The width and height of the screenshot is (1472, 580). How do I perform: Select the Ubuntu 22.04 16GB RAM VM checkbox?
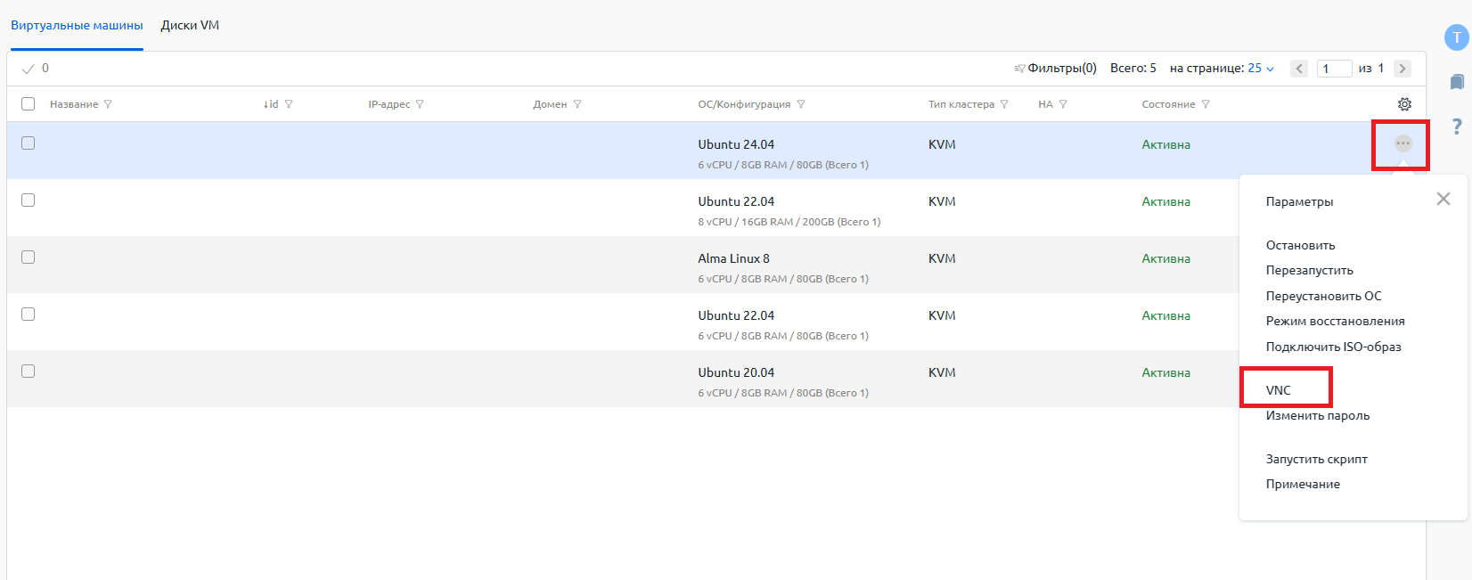tap(28, 200)
